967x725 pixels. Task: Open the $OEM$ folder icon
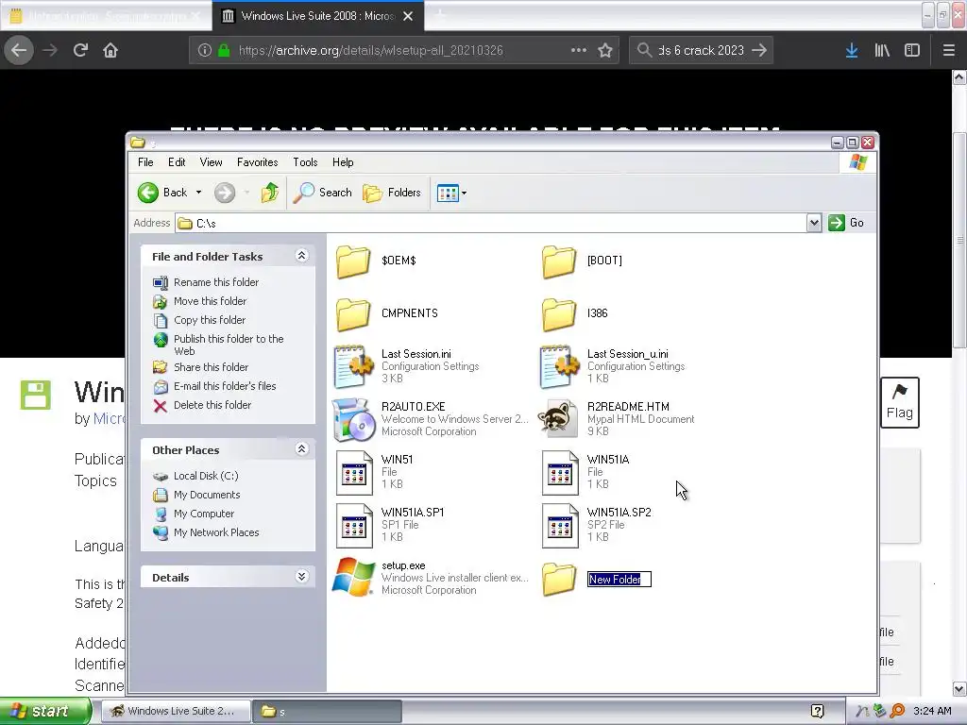click(x=353, y=261)
